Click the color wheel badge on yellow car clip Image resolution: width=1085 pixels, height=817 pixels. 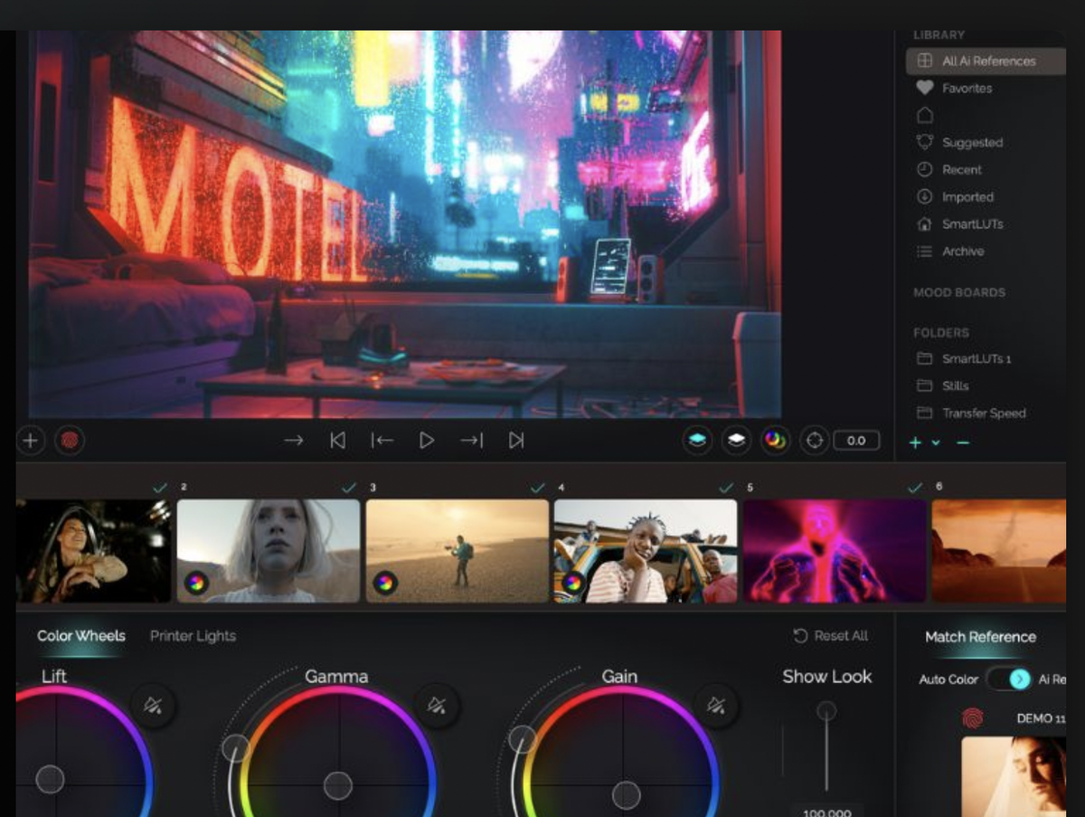[573, 583]
